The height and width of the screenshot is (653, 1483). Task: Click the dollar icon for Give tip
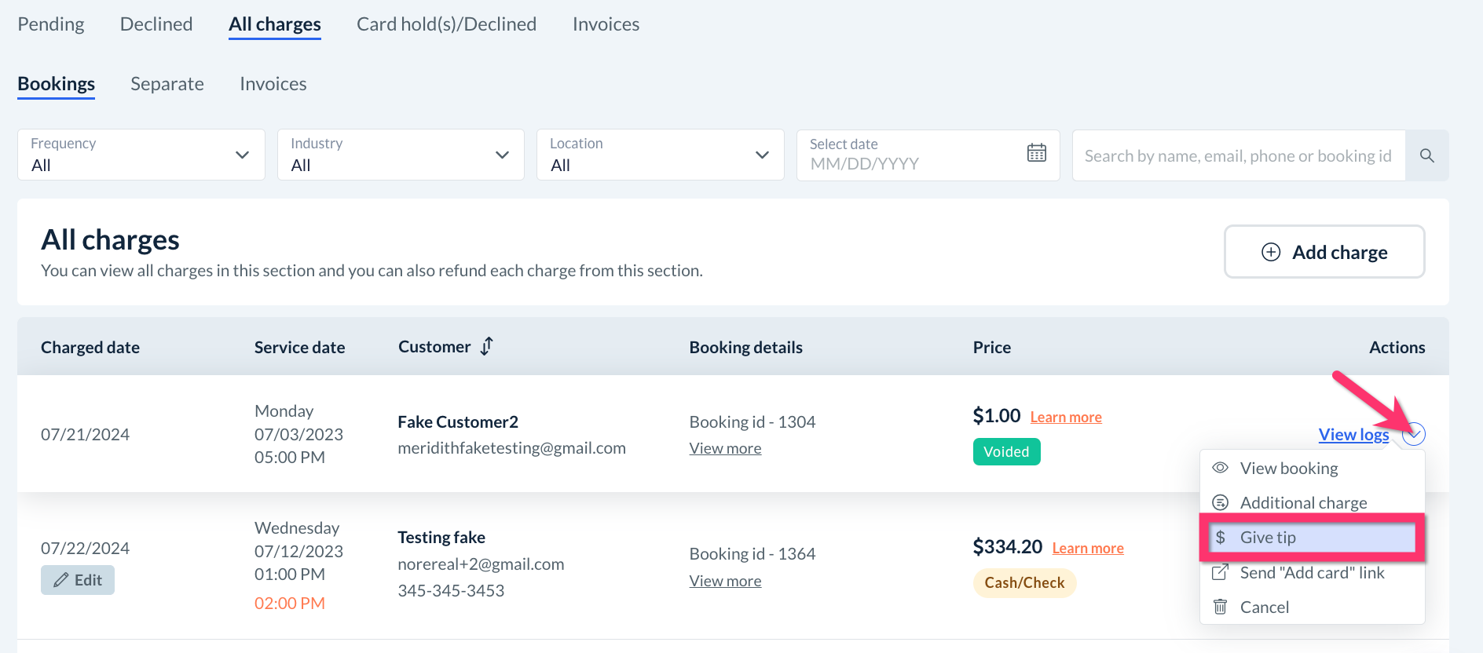point(1220,538)
